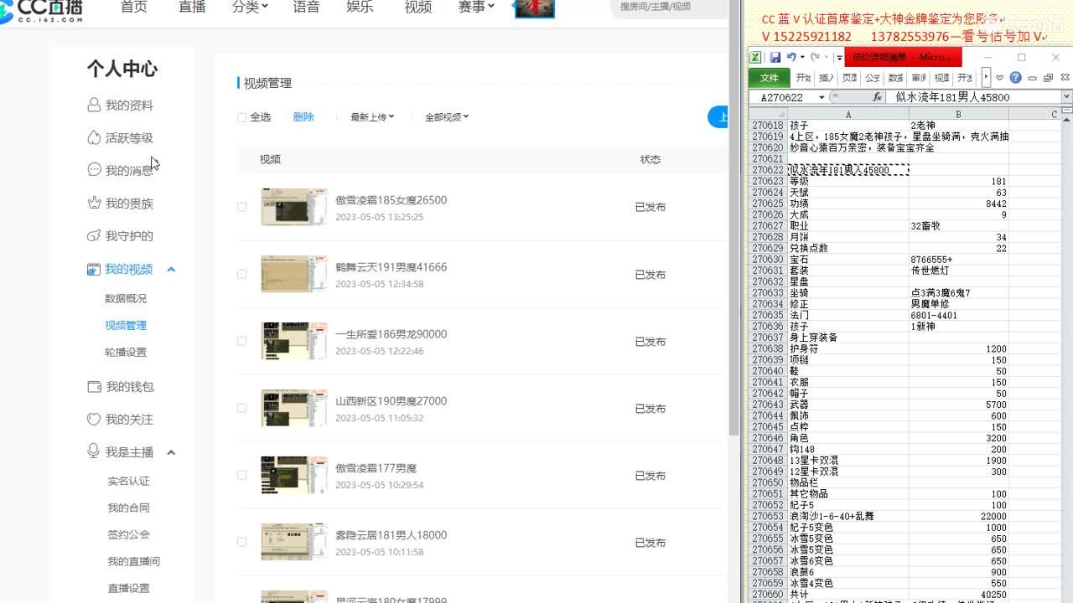This screenshot has width=1073, height=603.
Task: Switch to the Excel 数据 ribbon tab
Action: tap(896, 78)
